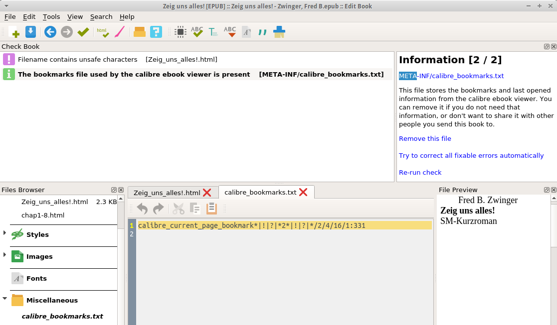Expand the Images category
This screenshot has height=325, width=557.
[x=4, y=255]
